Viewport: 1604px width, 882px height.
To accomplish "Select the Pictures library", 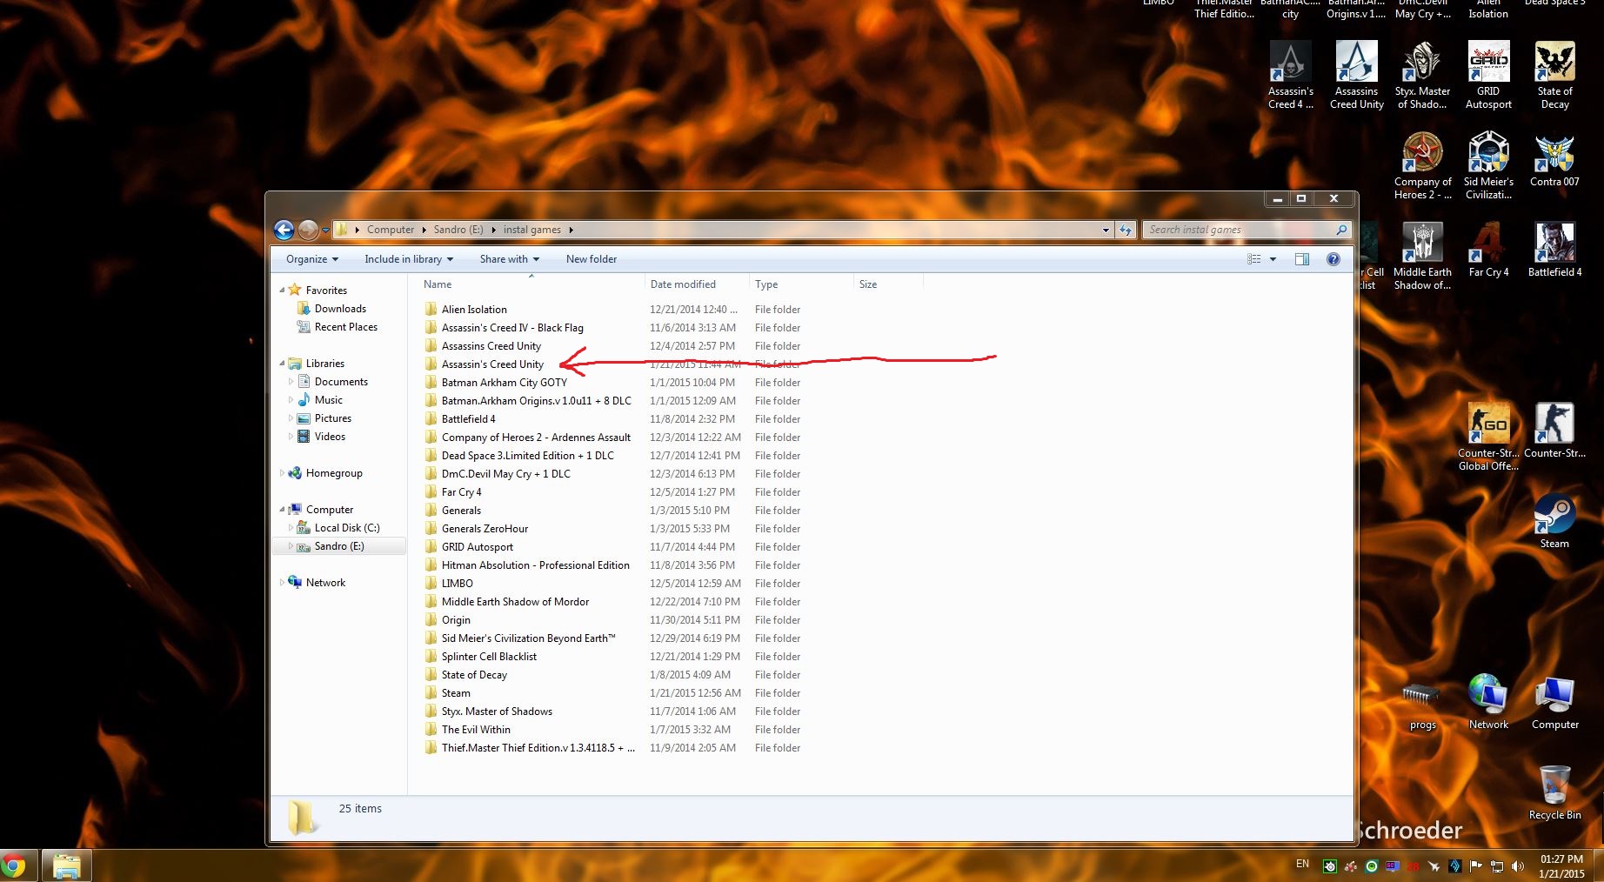I will [332, 418].
